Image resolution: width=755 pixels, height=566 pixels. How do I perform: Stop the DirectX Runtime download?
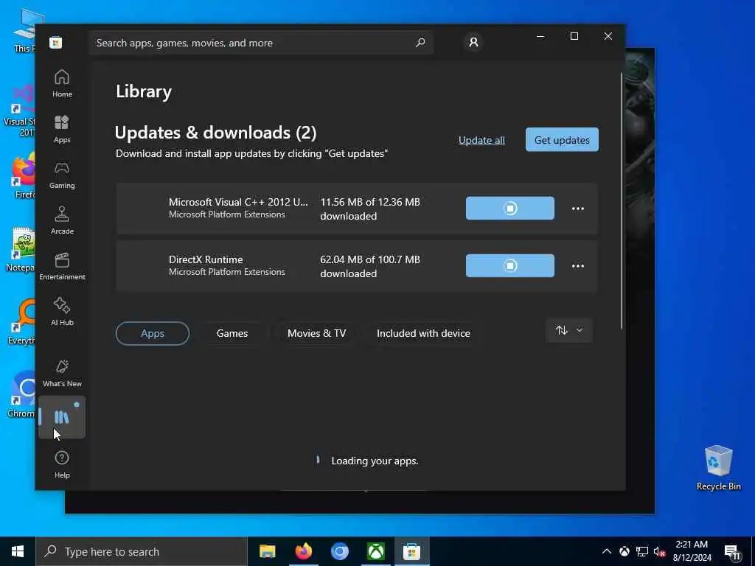click(510, 265)
